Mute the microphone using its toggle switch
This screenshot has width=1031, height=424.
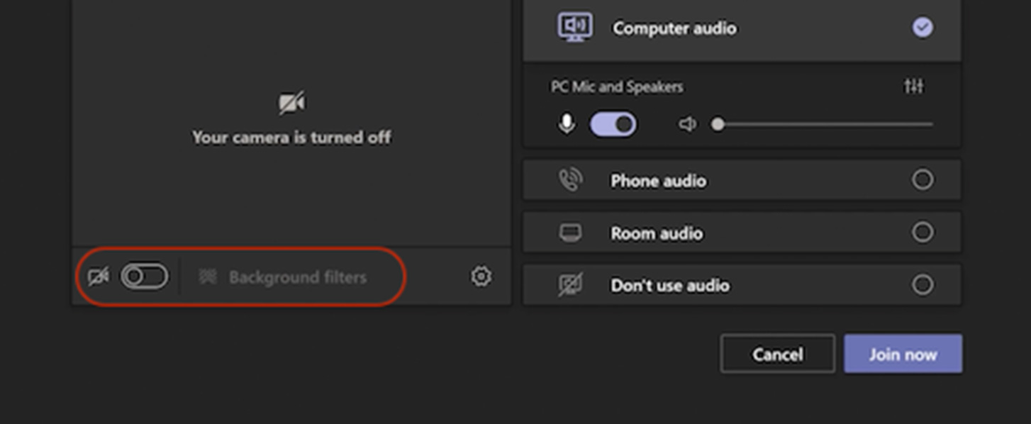tap(613, 123)
